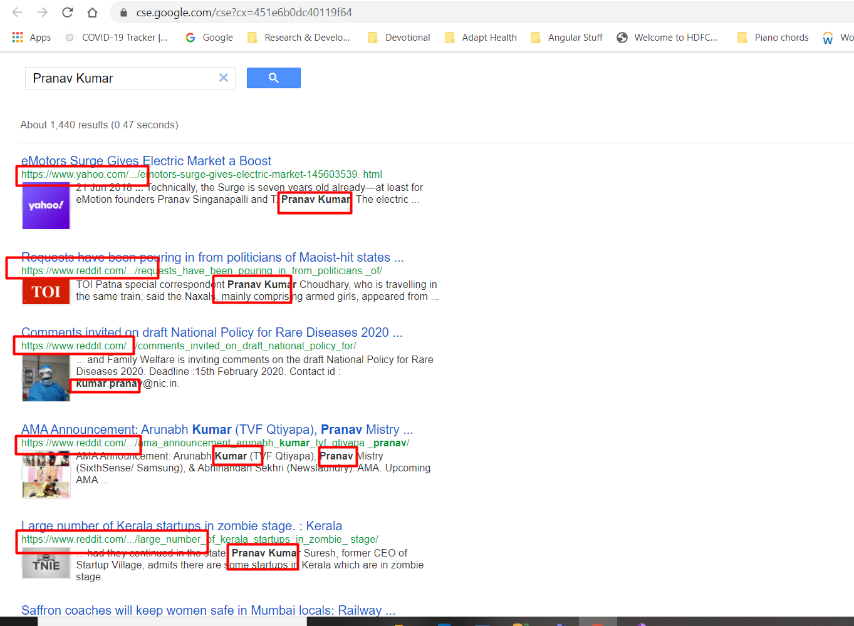Open the Piano chords bookmark folder
The width and height of the screenshot is (854, 626).
773,38
